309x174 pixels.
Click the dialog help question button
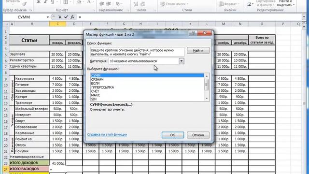click(x=193, y=33)
